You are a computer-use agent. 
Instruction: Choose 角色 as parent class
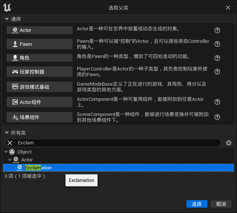point(39,58)
